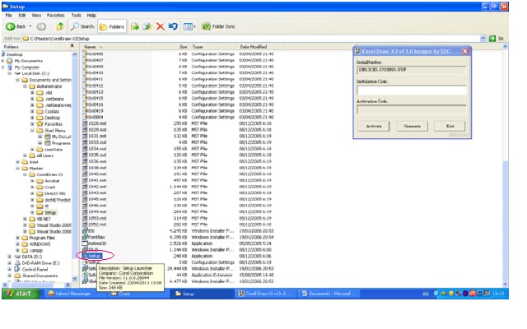Click the grayed Forward arrow icon
The height and width of the screenshot is (329, 527).
pyautogui.click(x=41, y=26)
